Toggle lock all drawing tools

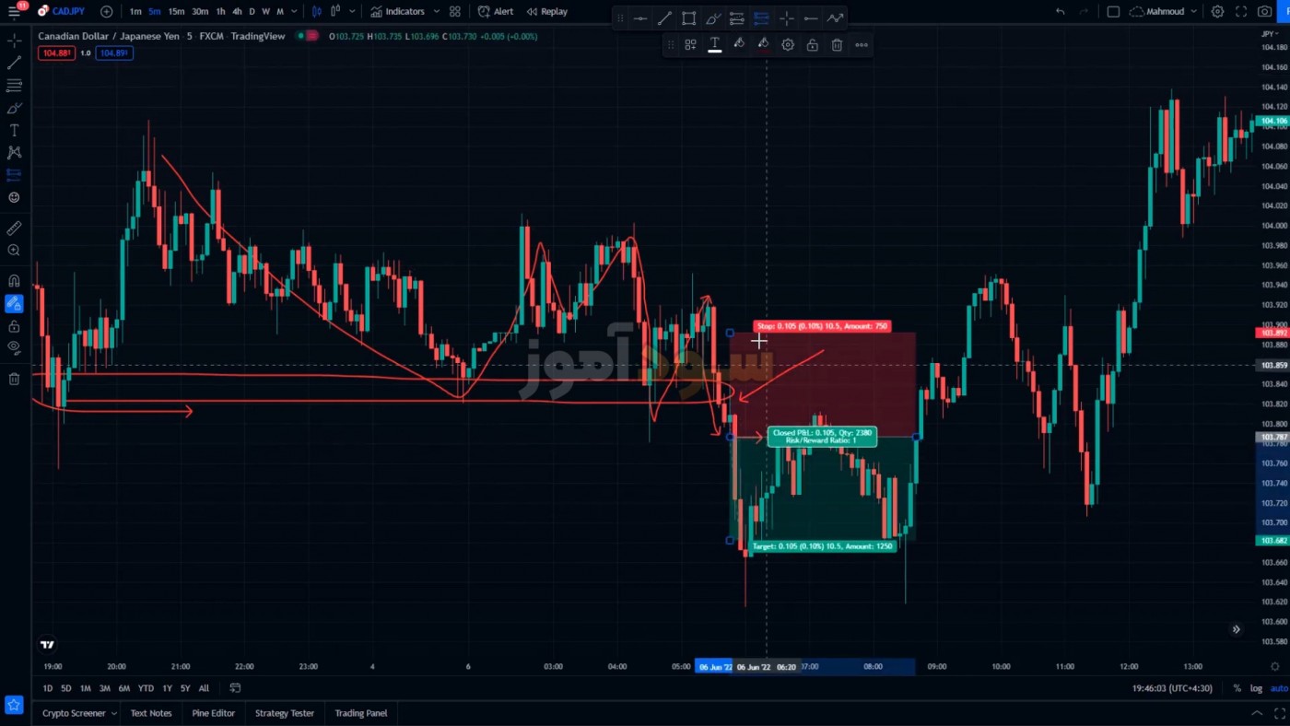tap(14, 325)
